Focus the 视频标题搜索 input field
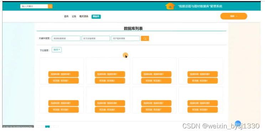Image resolution: width=265 pixels, height=133 pixels. tap(66, 38)
